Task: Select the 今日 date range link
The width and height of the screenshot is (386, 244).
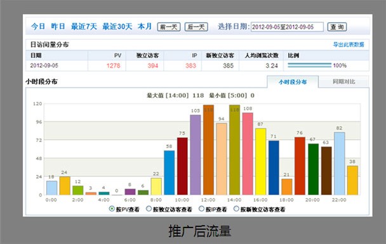Action: click(x=38, y=27)
